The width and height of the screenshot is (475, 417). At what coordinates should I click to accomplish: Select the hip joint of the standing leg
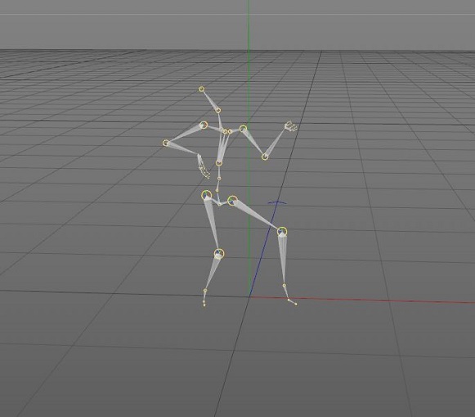(x=207, y=195)
